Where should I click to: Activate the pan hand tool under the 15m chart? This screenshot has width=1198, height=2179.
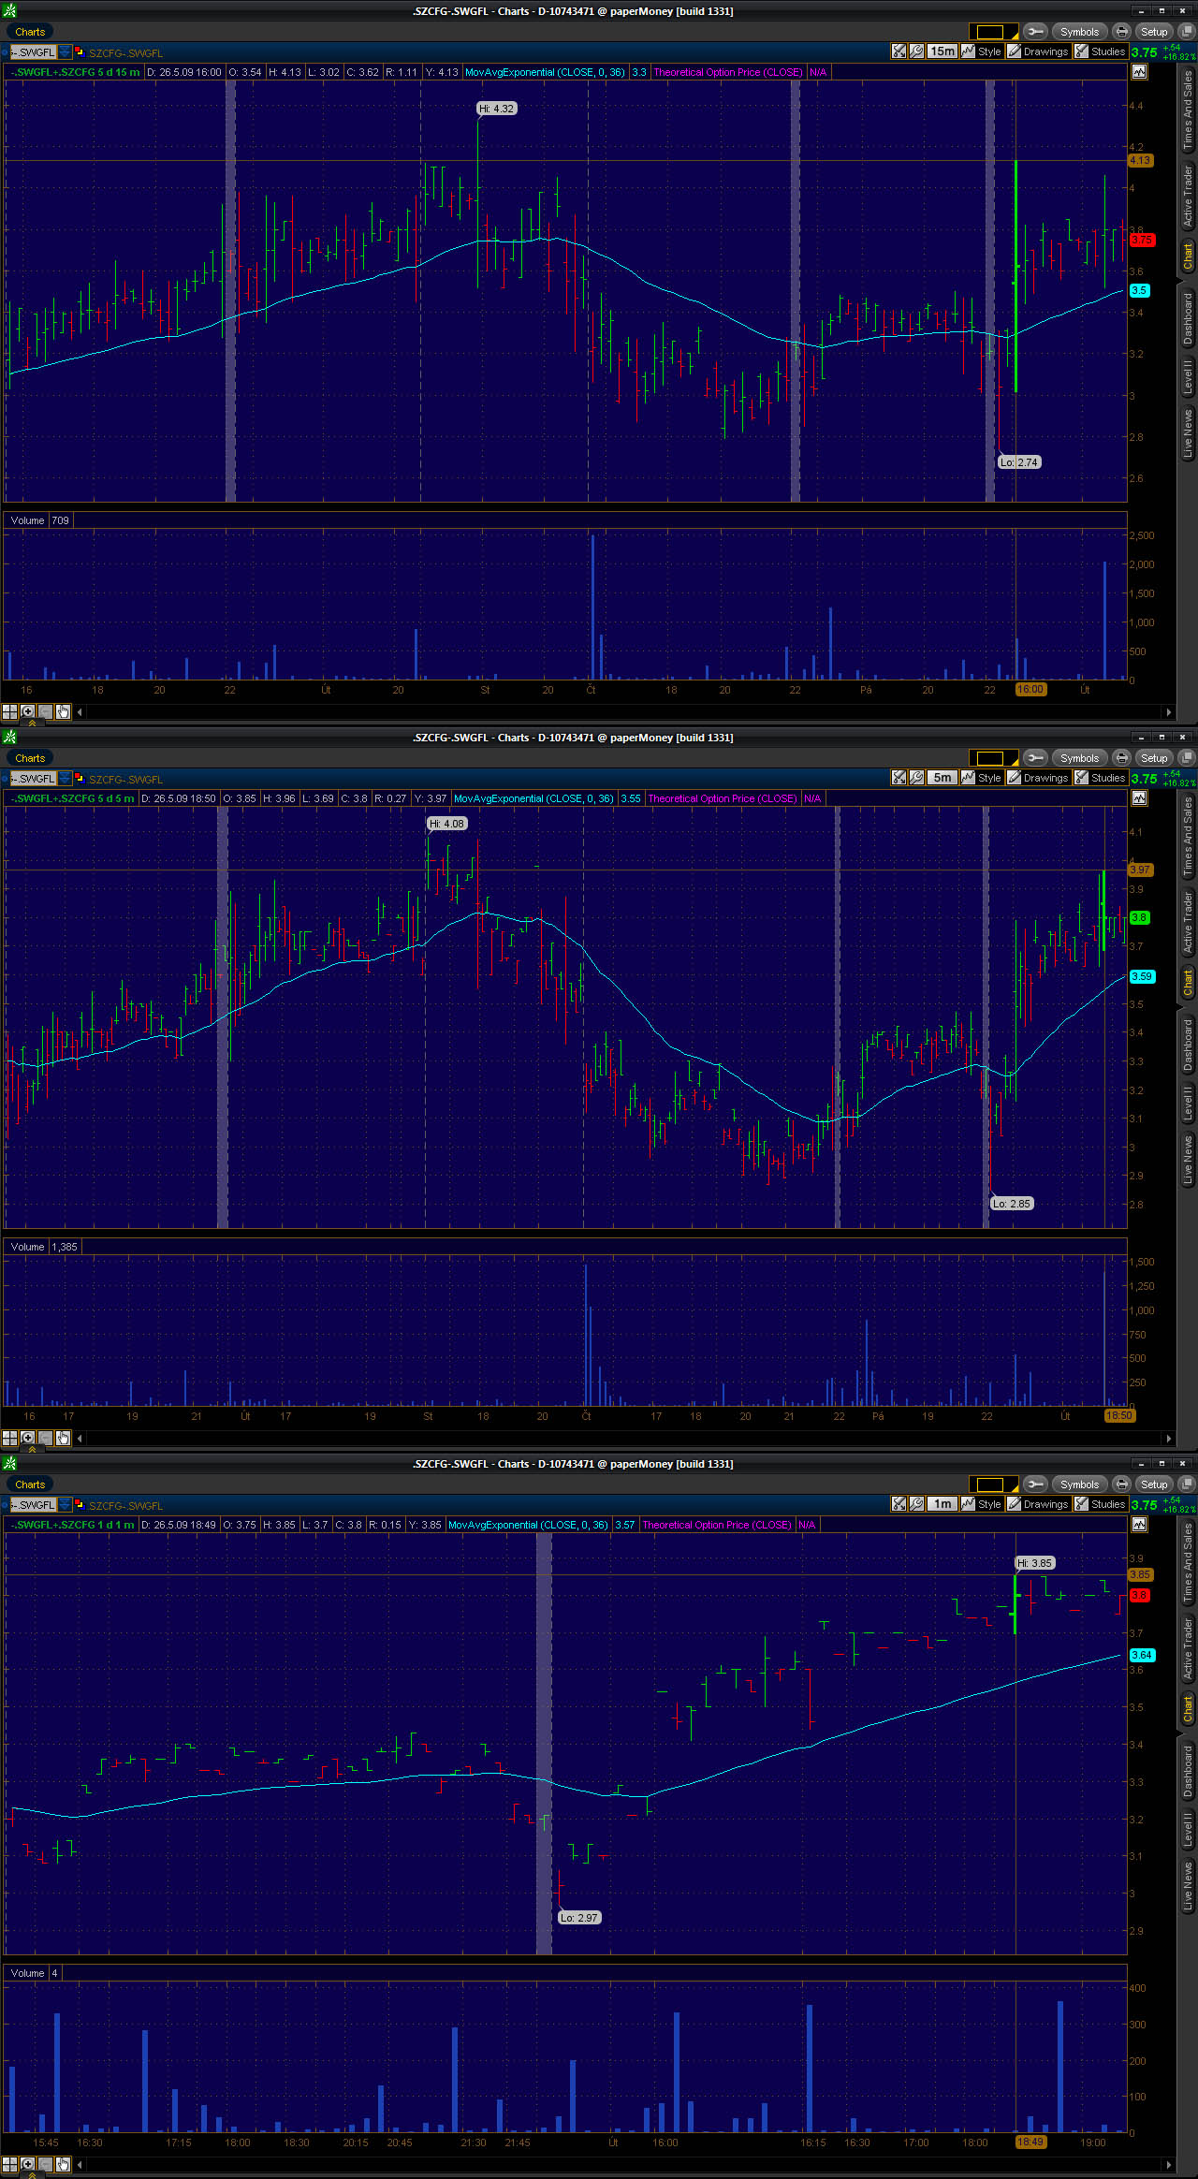(63, 711)
